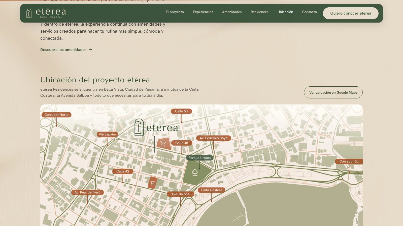Select the Vía España map label
The image size is (403, 226).
107,134
